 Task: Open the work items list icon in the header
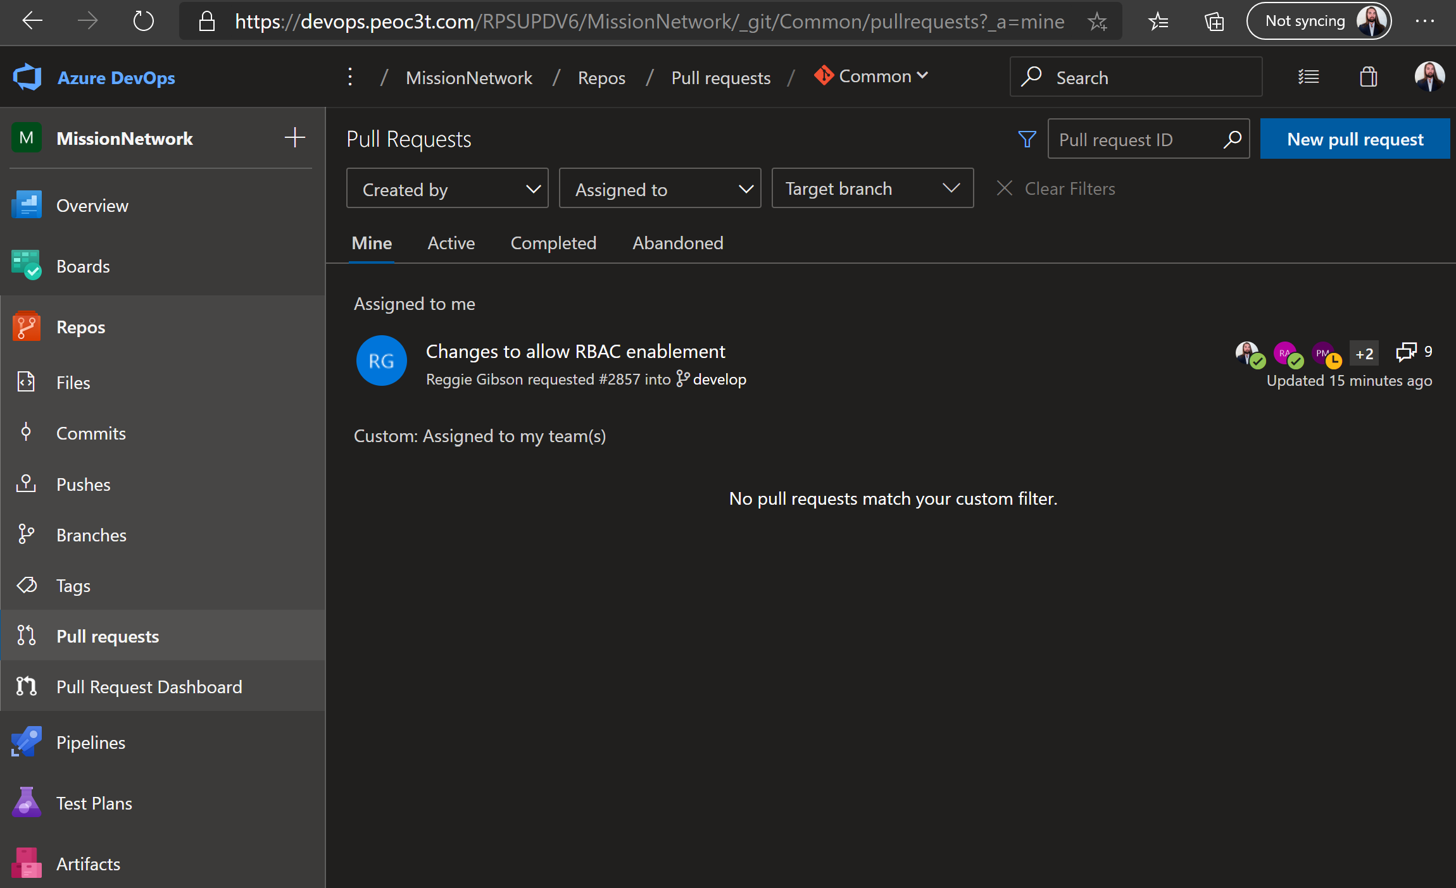point(1309,77)
